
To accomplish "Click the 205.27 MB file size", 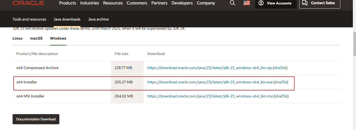I will tap(123, 82).
